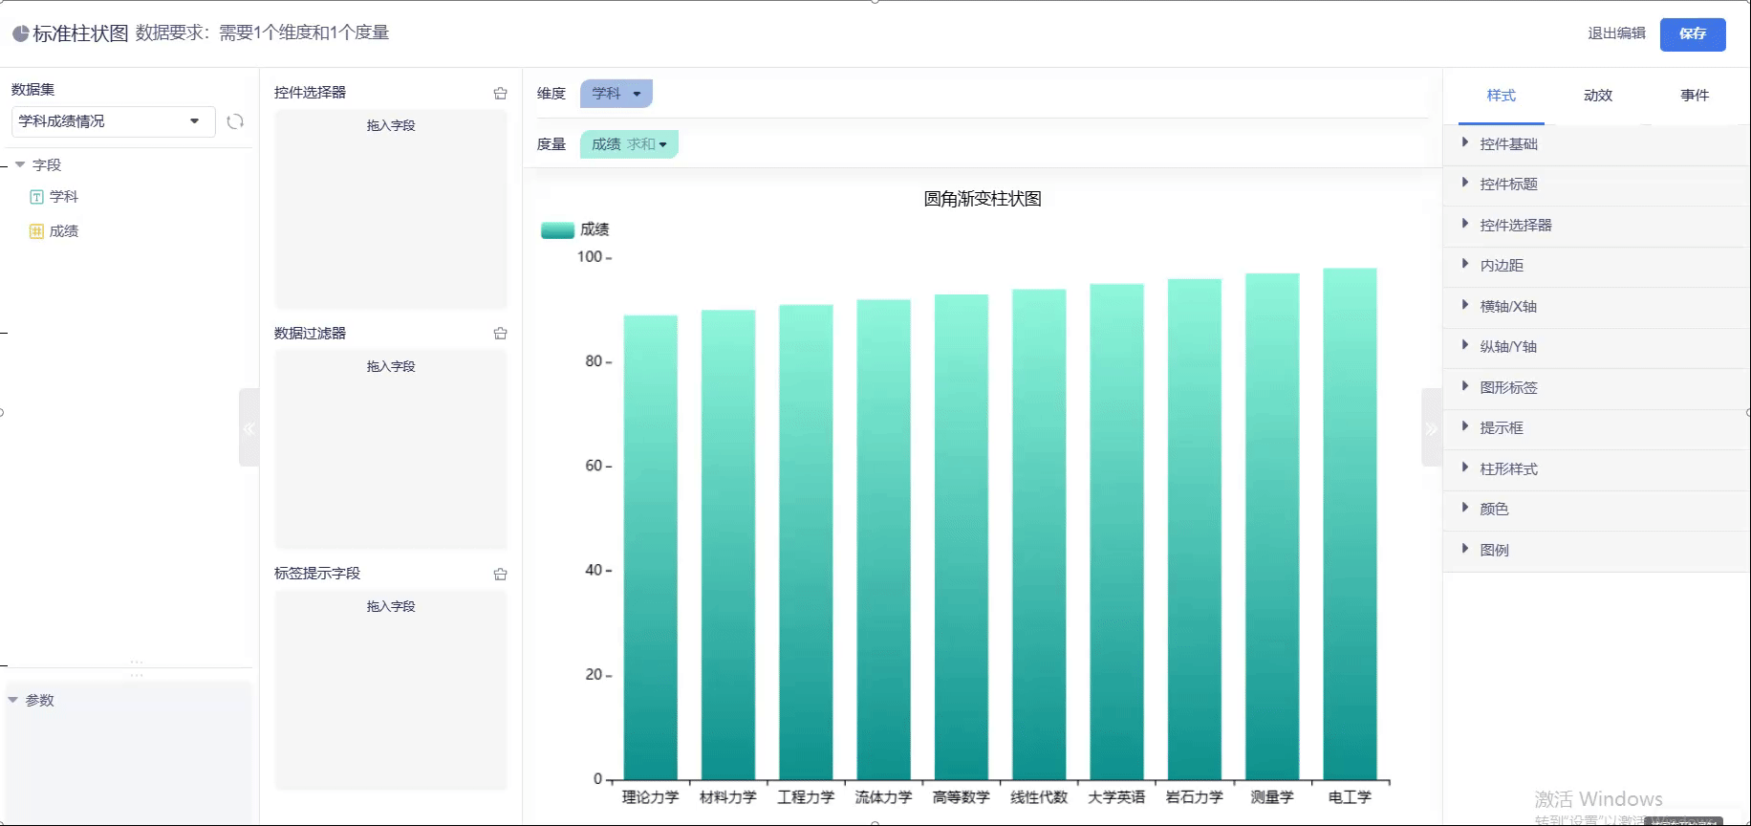The width and height of the screenshot is (1751, 826).
Task: Click the chart title 圆角渐变柱状图
Action: click(x=983, y=199)
